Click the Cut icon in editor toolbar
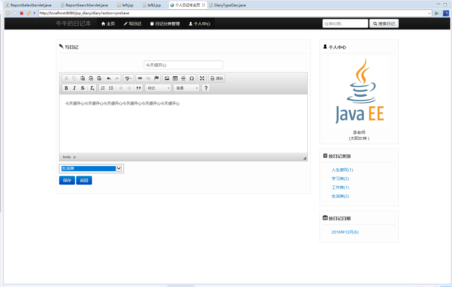Image resolution: width=452 pixels, height=287 pixels. 66,78
